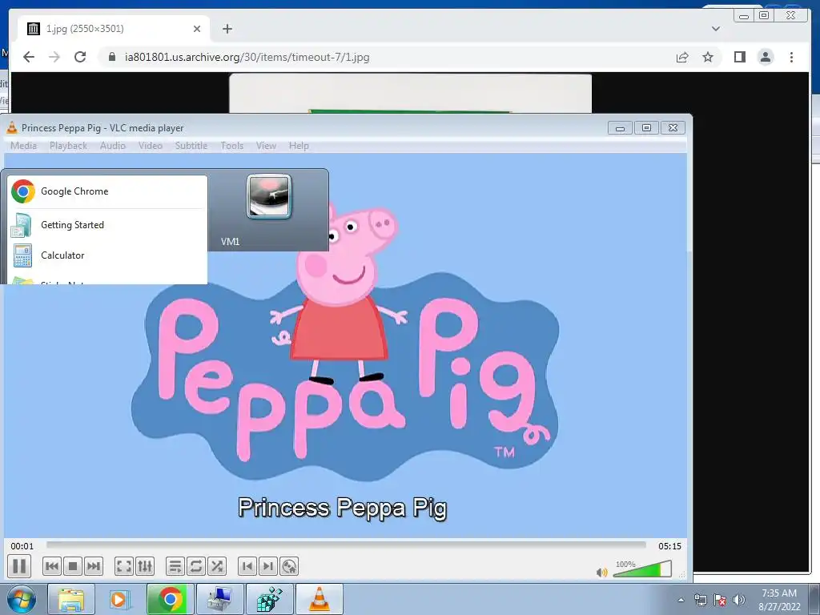Open Calculator from Start menu
The image size is (820, 615).
(x=107, y=255)
